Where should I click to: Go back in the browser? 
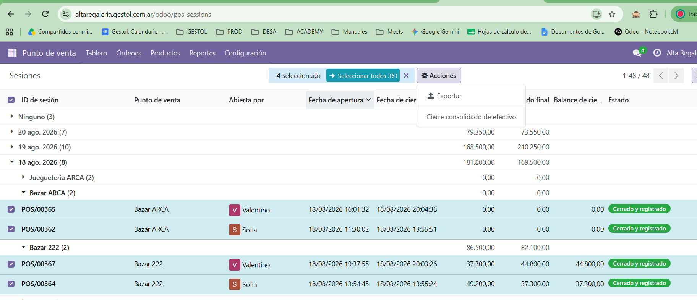coord(11,14)
